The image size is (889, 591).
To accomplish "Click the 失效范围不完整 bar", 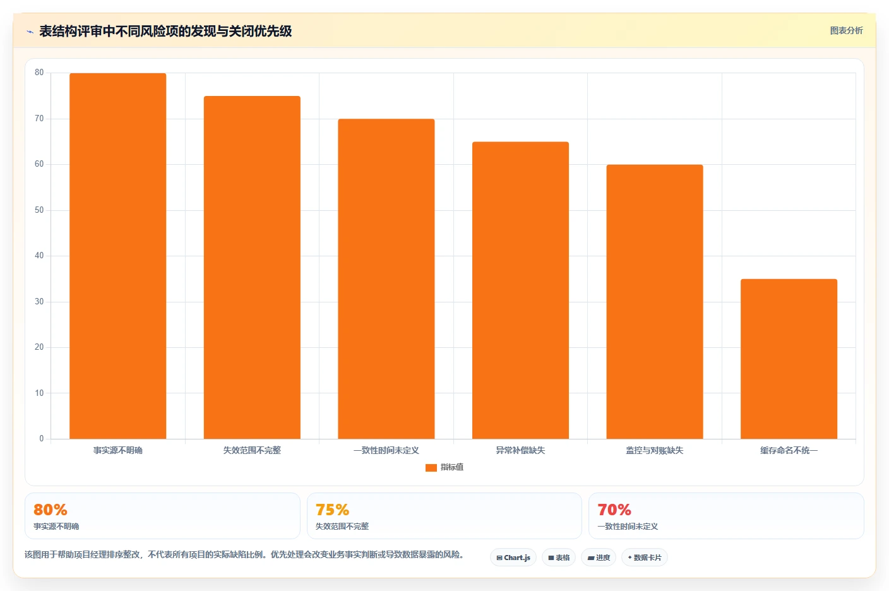I will pyautogui.click(x=252, y=267).
